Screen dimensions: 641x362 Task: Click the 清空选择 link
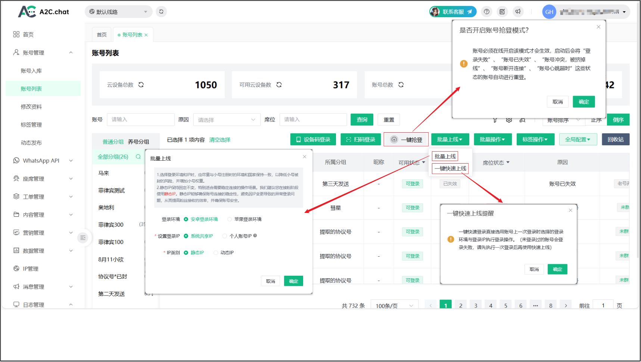(220, 140)
